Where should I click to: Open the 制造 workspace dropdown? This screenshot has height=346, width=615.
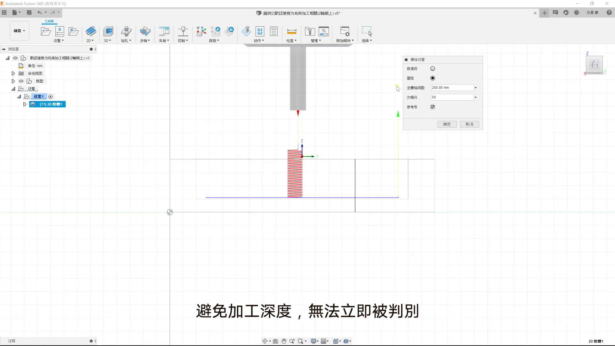coord(20,31)
